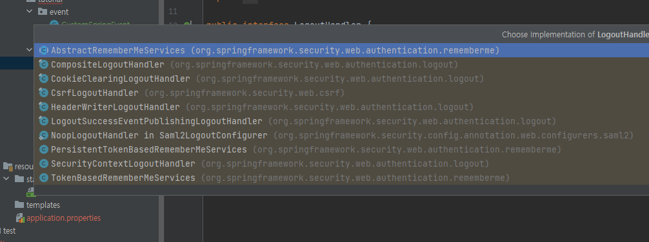Click LogoutHandler interface name in editor
The image size is (649, 242).
pos(327,24)
